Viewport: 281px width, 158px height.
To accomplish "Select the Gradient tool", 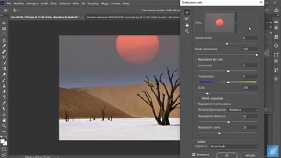I will [4, 69].
